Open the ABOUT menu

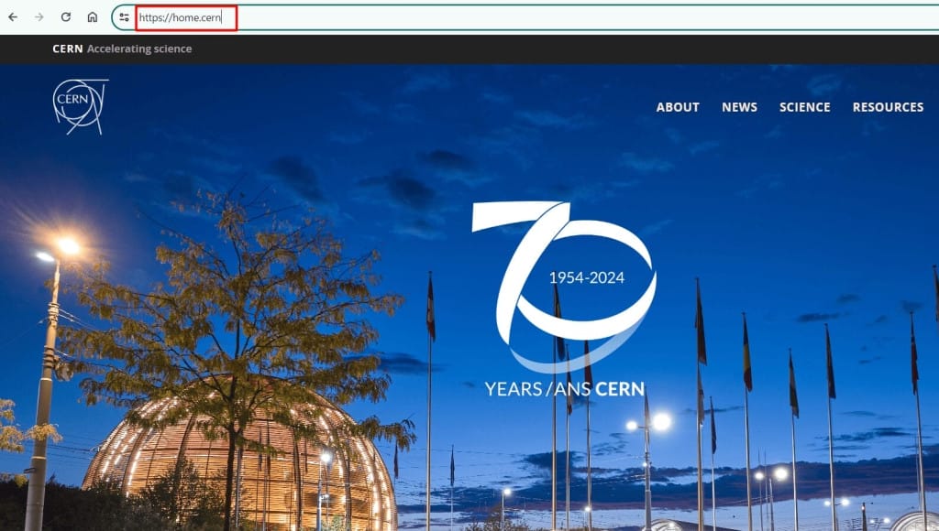pyautogui.click(x=678, y=107)
